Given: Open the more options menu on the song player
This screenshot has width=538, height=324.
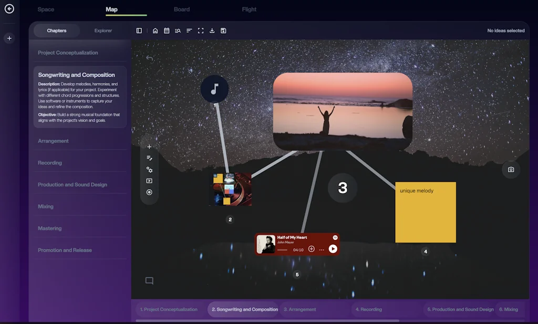Looking at the screenshot, I should click(322, 249).
